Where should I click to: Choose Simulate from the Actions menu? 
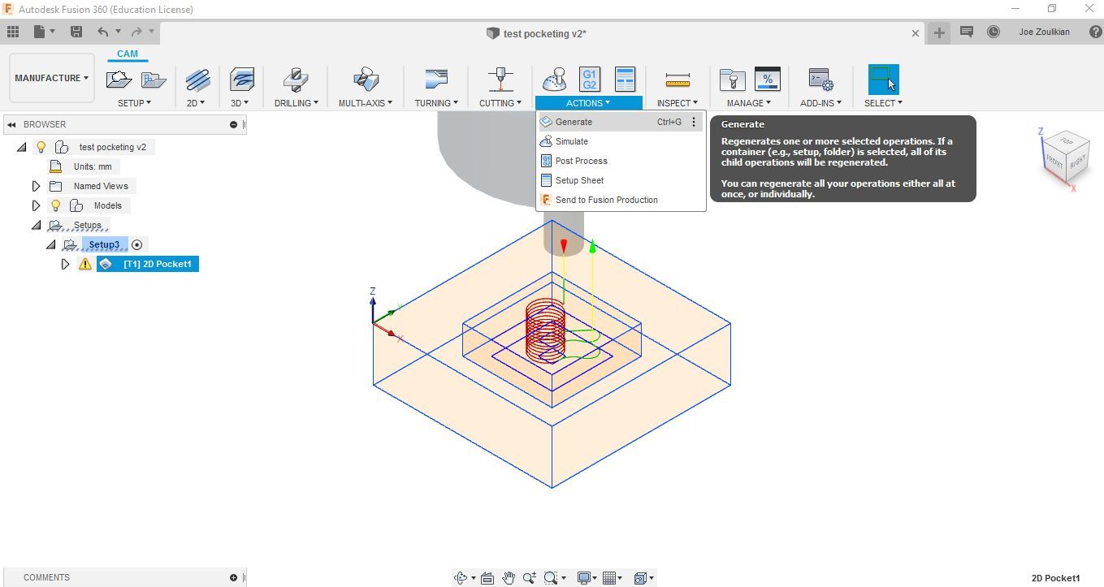point(620,141)
